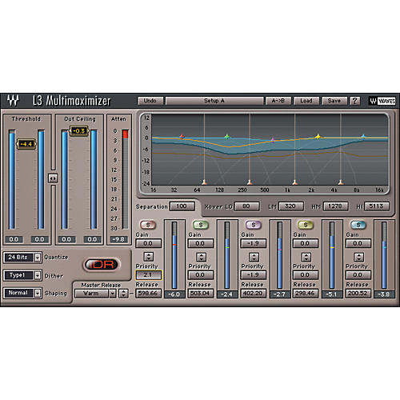Click the Separation value field

coord(182,206)
